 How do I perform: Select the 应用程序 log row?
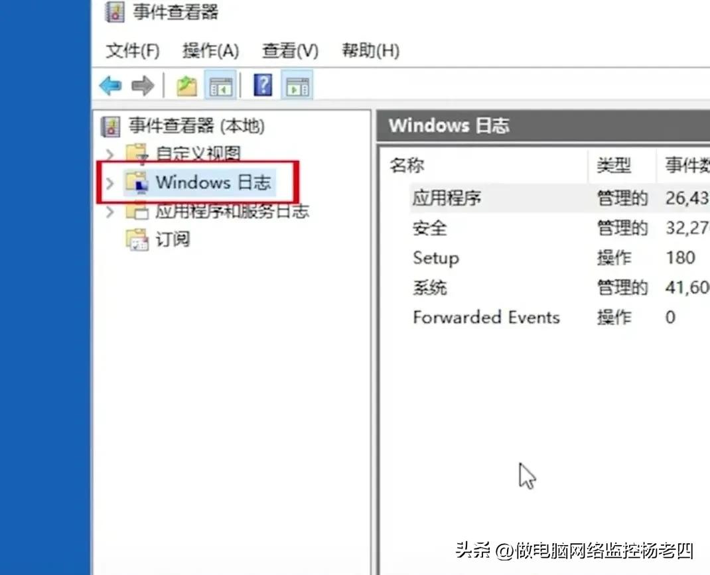[559, 198]
